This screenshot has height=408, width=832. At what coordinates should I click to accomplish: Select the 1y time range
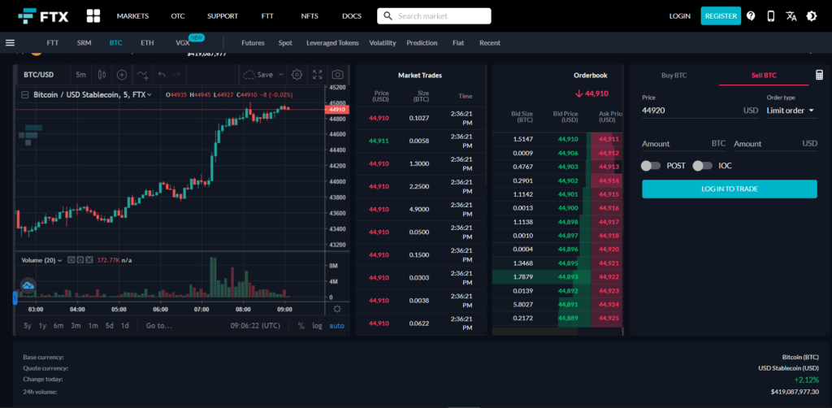[x=42, y=326]
